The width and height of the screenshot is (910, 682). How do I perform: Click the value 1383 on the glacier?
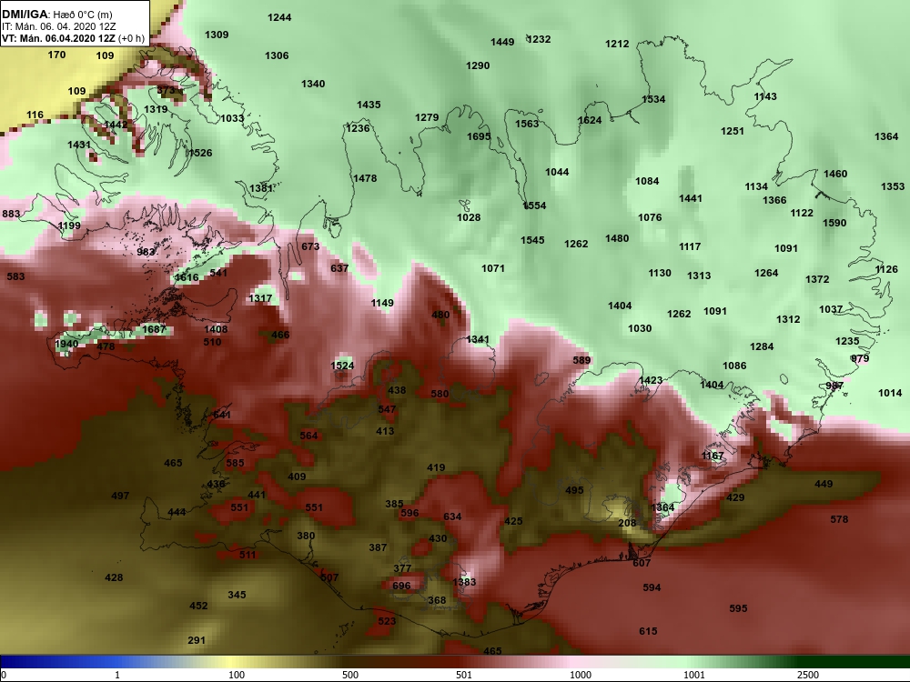[464, 582]
